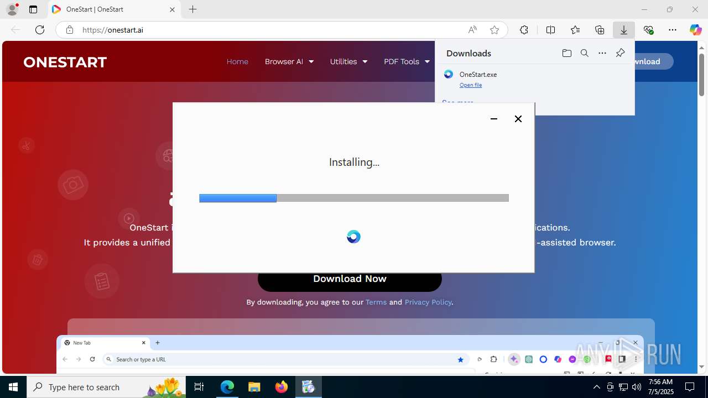Click the browser back arrow
This screenshot has width=708, height=398.
click(15, 30)
